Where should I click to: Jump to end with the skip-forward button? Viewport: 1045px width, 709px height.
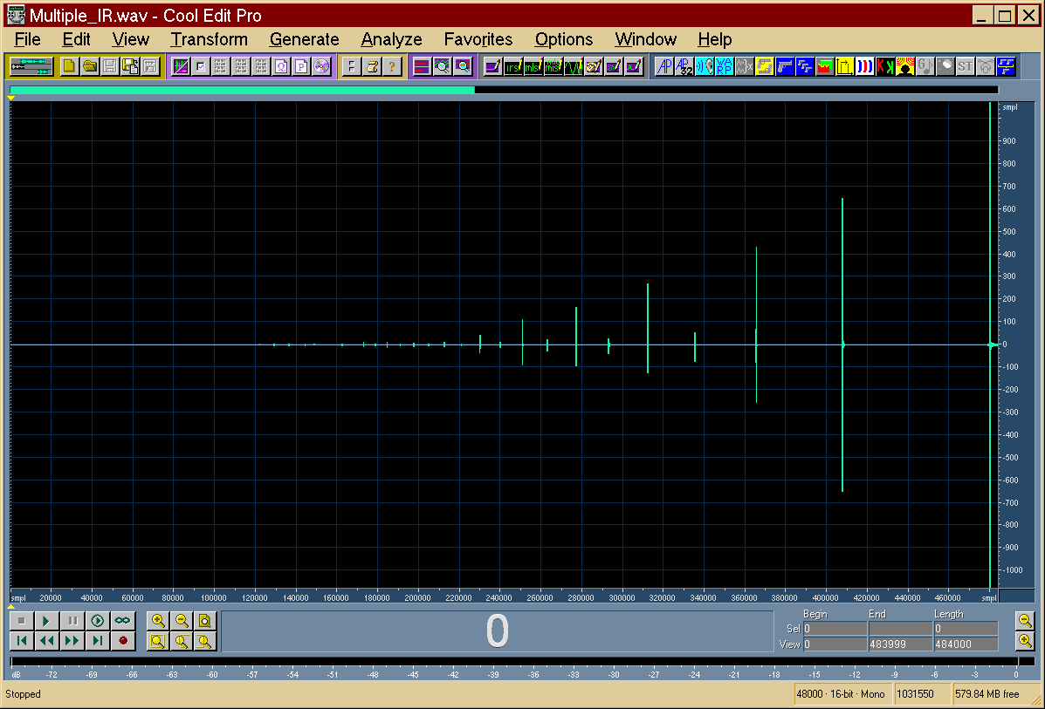[x=97, y=640]
